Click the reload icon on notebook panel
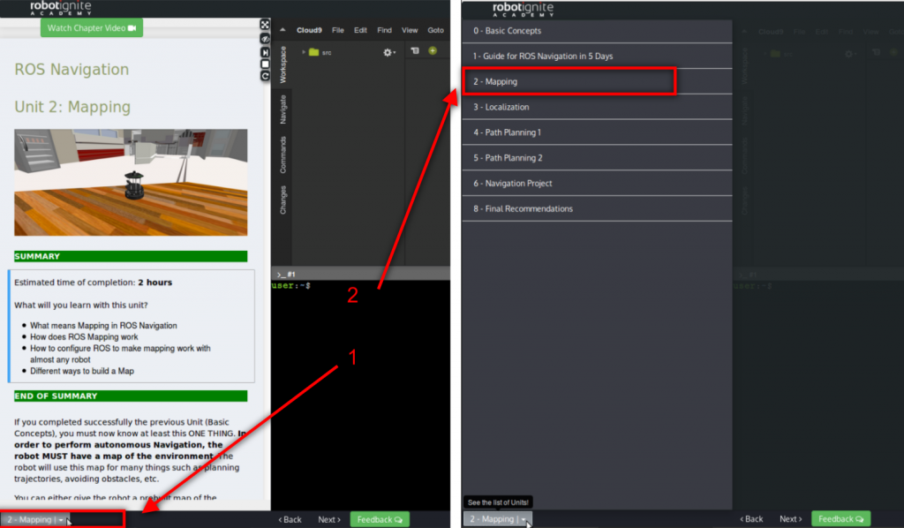The image size is (904, 528). click(265, 76)
